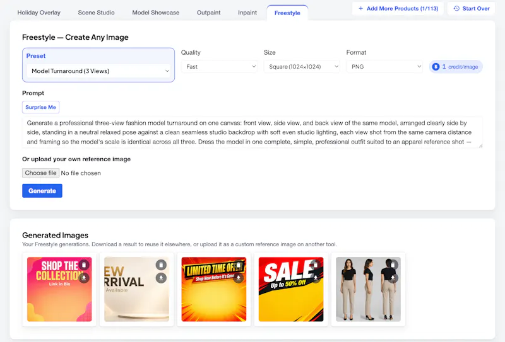Download the Shop The Collection image
This screenshot has height=342, width=505.
point(84,278)
